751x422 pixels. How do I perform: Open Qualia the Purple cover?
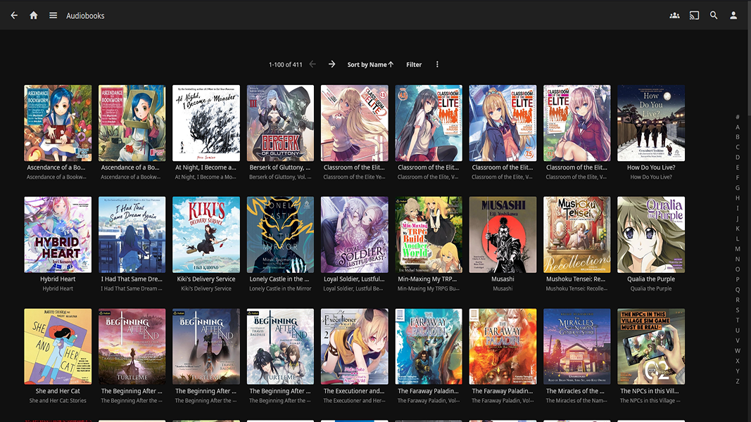click(651, 235)
